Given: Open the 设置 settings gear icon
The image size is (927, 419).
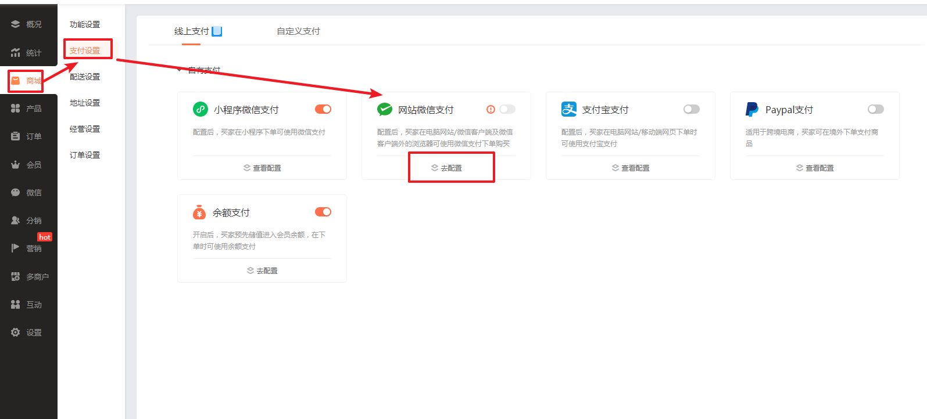Looking at the screenshot, I should coord(16,333).
